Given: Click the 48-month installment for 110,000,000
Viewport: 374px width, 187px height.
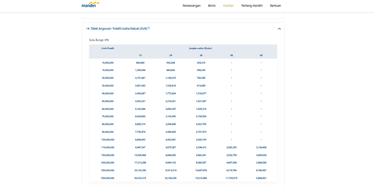Looking at the screenshot, I should point(232,147).
